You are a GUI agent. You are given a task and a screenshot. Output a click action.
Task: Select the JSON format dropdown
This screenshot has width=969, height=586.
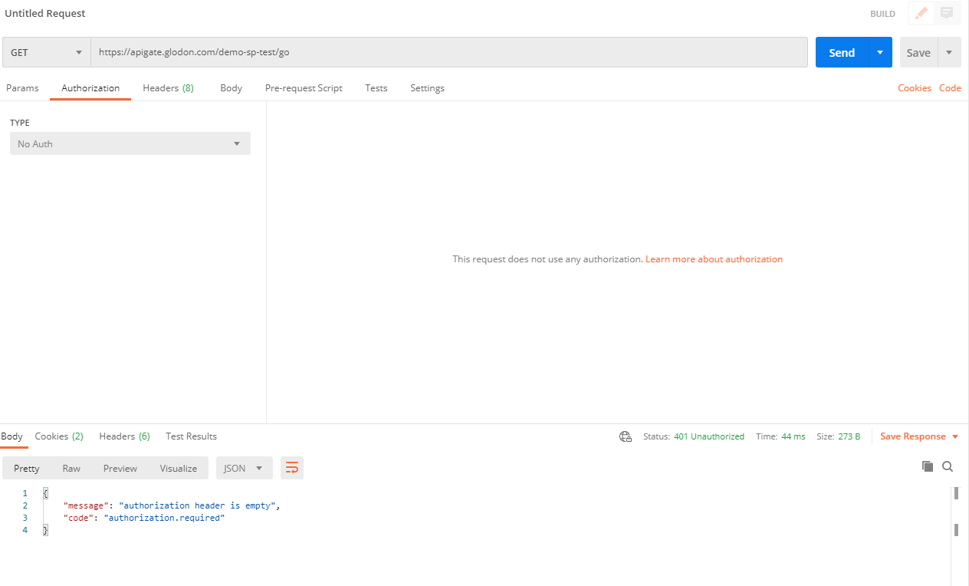click(x=243, y=468)
